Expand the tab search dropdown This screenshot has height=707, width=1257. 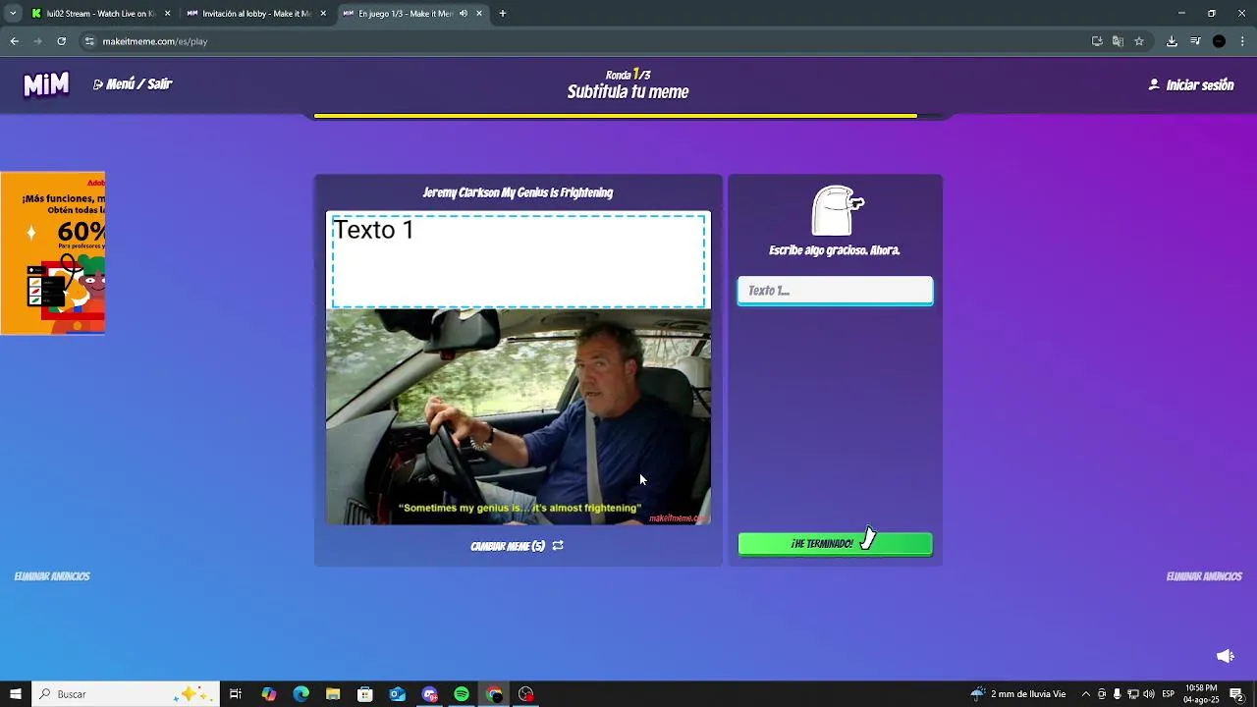pos(13,14)
